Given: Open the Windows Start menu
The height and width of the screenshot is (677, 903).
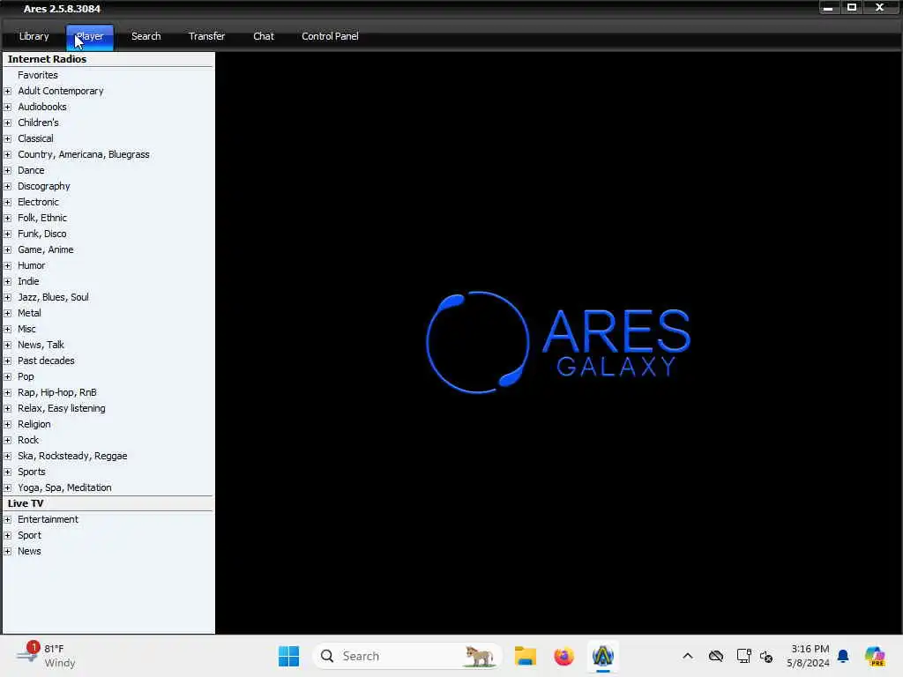Looking at the screenshot, I should [x=288, y=656].
